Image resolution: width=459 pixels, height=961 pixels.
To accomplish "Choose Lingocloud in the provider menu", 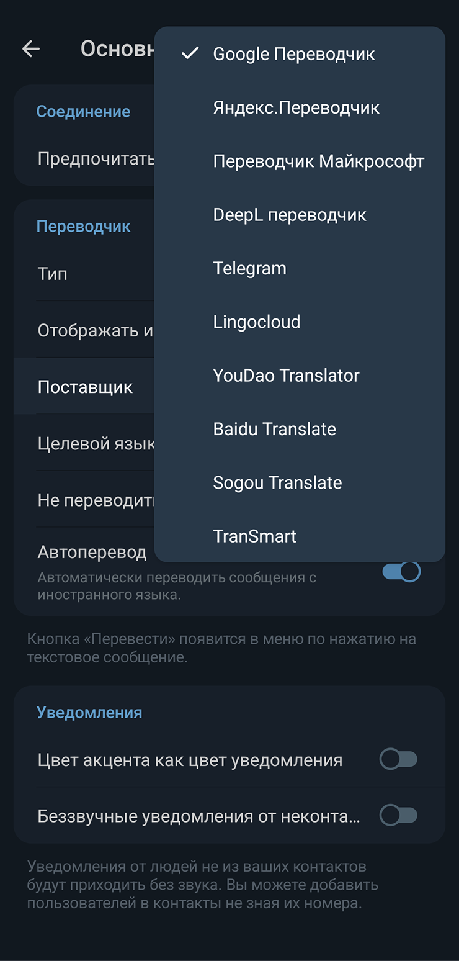I will (x=256, y=322).
